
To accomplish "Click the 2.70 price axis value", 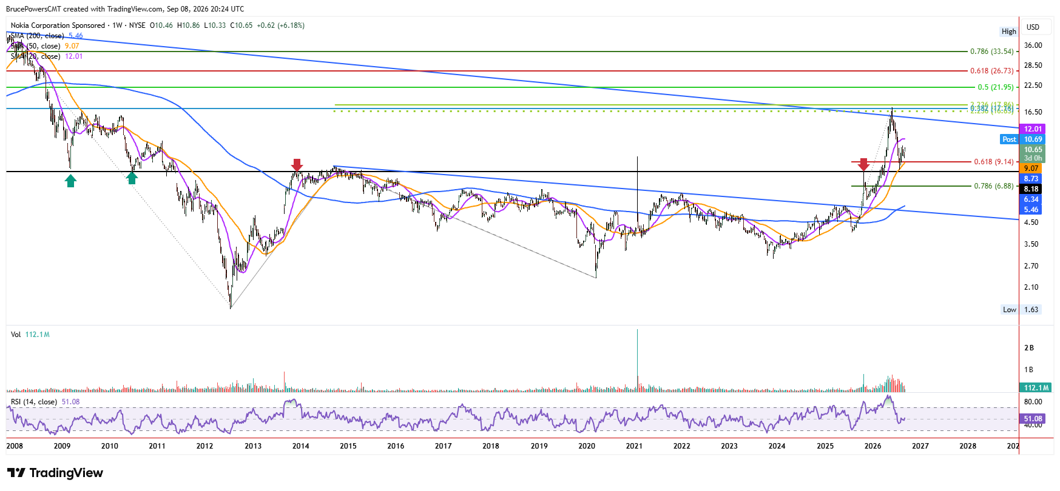I will (x=1031, y=266).
